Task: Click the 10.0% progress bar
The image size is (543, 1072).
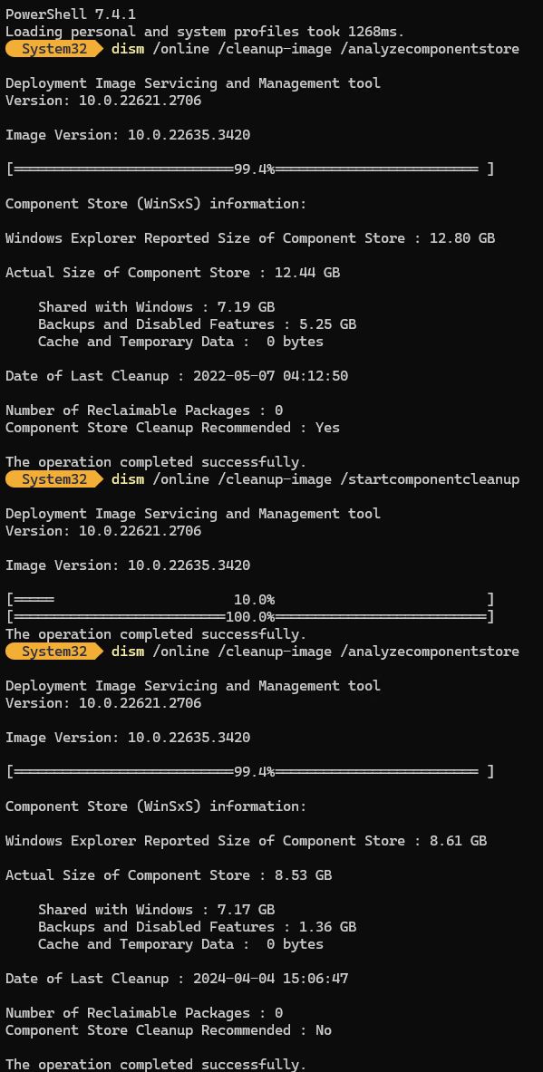Action: click(249, 600)
